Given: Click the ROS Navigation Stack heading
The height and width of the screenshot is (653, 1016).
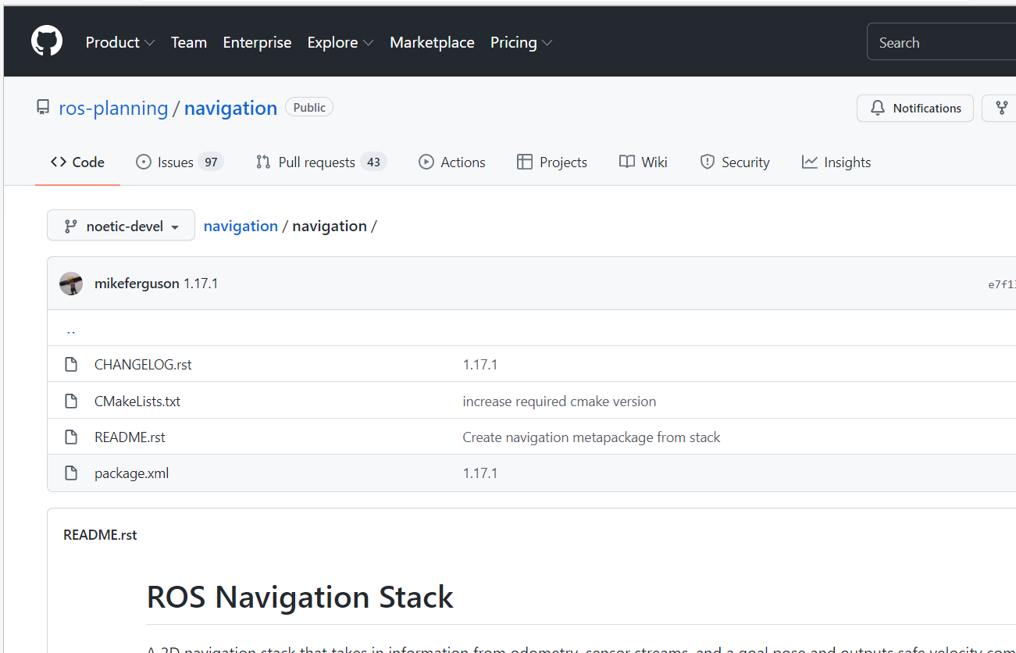Looking at the screenshot, I should (x=300, y=598).
